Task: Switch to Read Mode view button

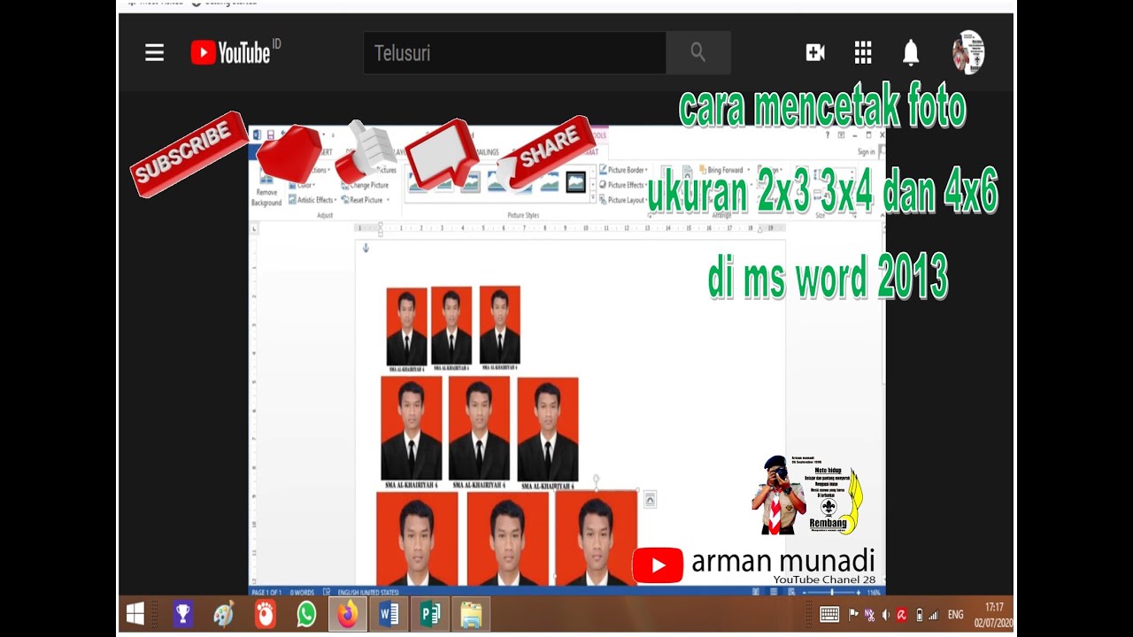Action: click(755, 592)
